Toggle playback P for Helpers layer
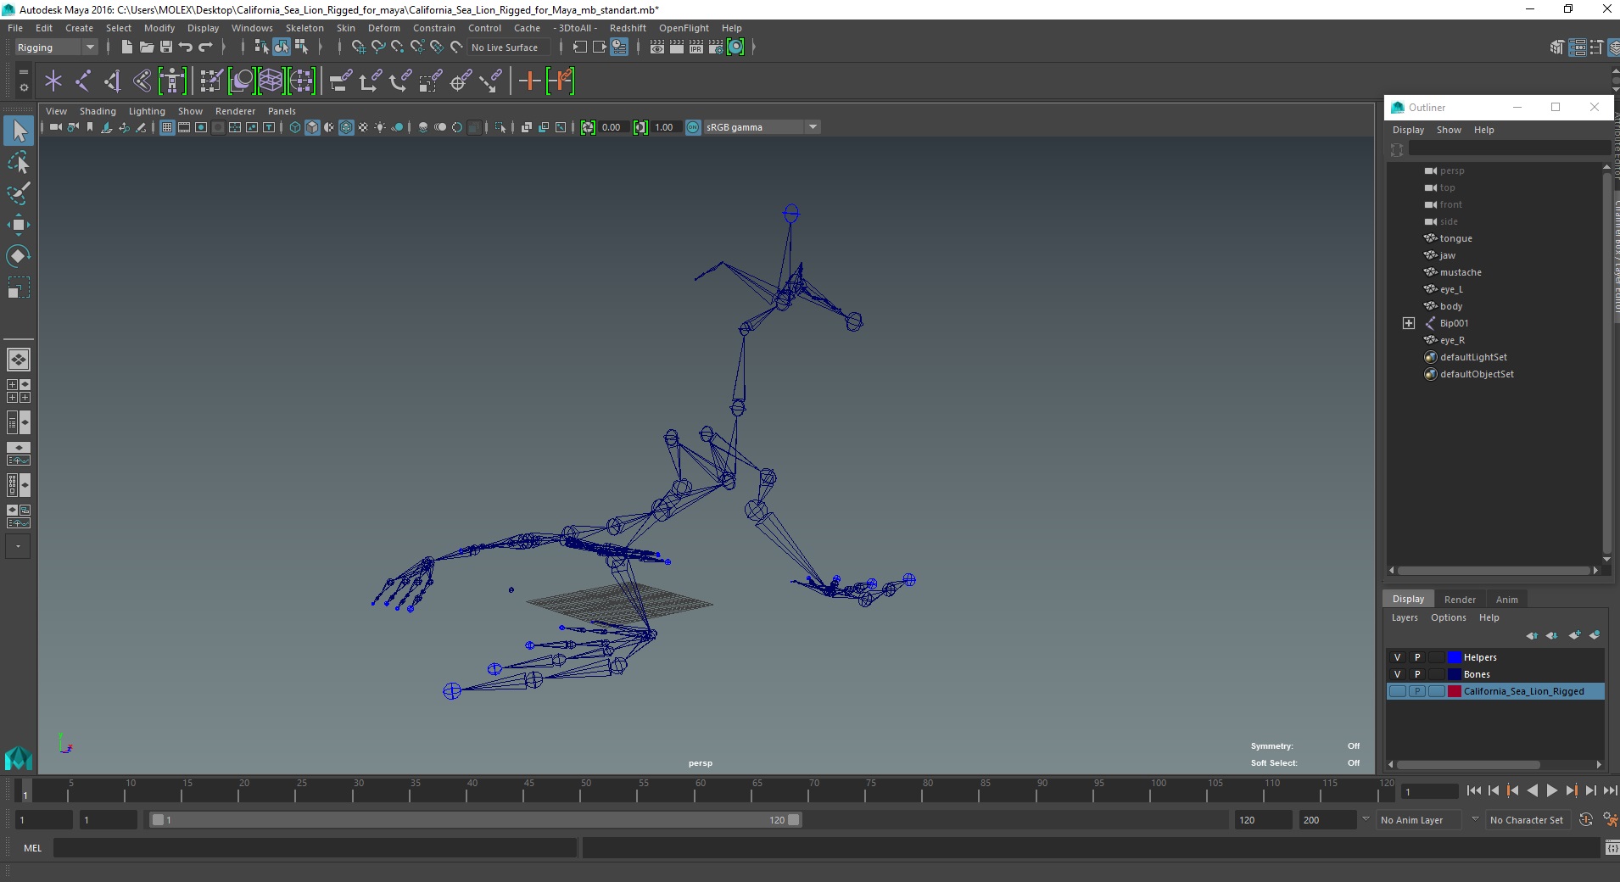1620x882 pixels. [x=1417, y=657]
